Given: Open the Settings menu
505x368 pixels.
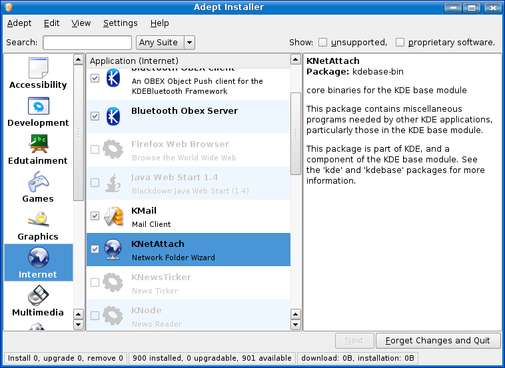Looking at the screenshot, I should [x=120, y=23].
